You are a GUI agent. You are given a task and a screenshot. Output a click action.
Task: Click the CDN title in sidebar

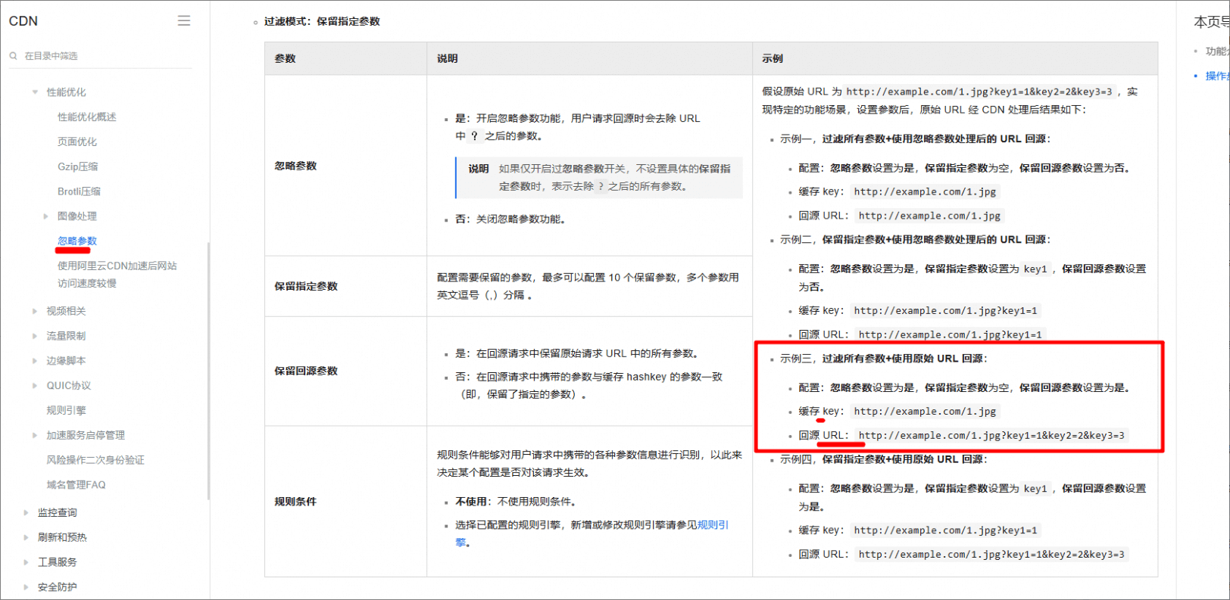tap(23, 21)
